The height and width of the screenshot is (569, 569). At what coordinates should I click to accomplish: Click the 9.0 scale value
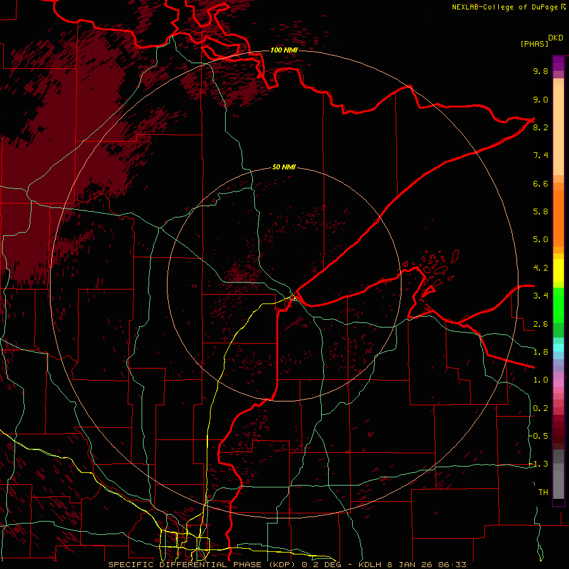[541, 99]
